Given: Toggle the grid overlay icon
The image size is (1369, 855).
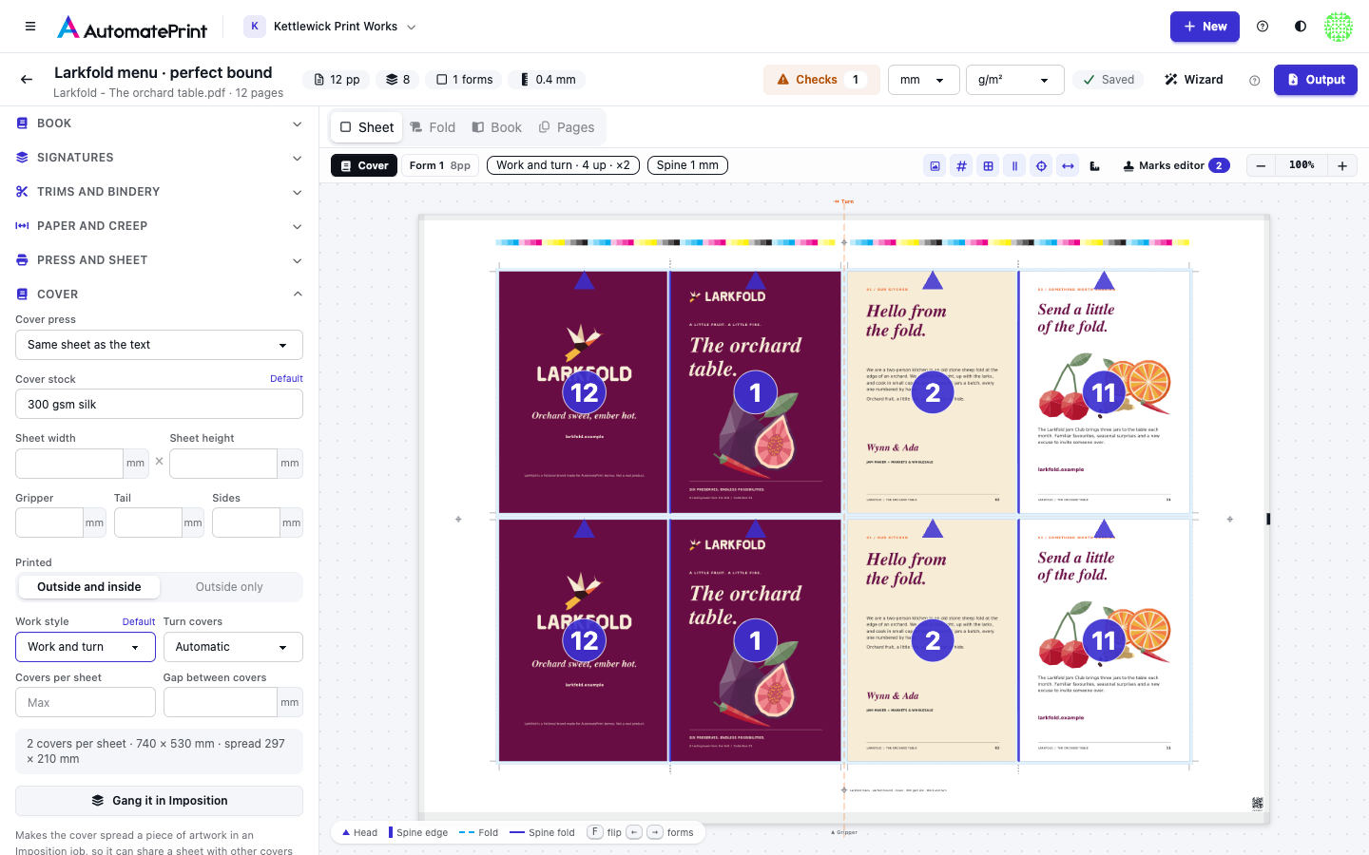Looking at the screenshot, I should [989, 166].
